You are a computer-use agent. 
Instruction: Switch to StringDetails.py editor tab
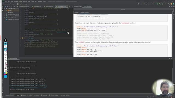pyautogui.click(x=36, y=7)
